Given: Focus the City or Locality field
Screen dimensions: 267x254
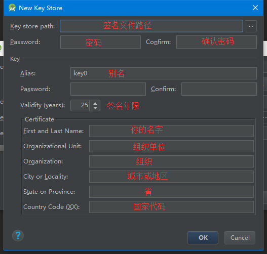Looking at the screenshot, I should pos(171,177).
